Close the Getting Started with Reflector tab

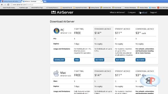click(x=20, y=1)
